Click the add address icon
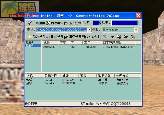 [84, 37]
